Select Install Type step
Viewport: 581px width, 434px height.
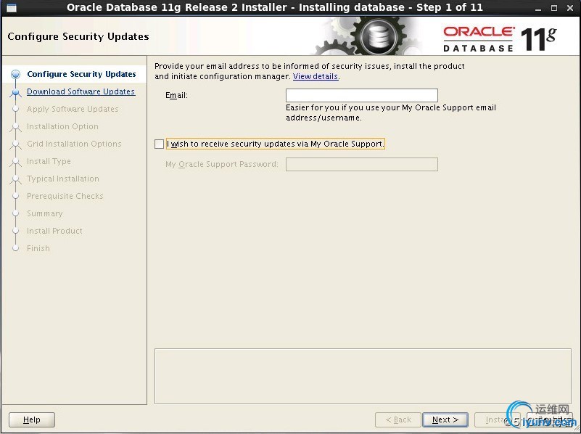tap(49, 161)
